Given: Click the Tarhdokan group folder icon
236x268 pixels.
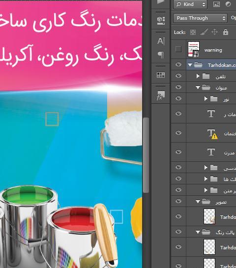Looking at the screenshot, I should [x=198, y=65].
